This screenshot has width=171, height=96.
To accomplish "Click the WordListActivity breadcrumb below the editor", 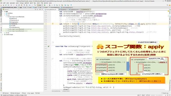I will (x=56, y=91).
